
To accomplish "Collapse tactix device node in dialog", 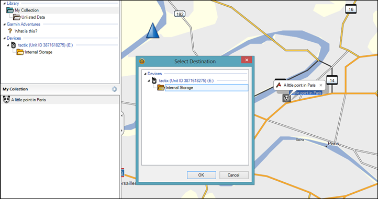I will (x=149, y=81).
